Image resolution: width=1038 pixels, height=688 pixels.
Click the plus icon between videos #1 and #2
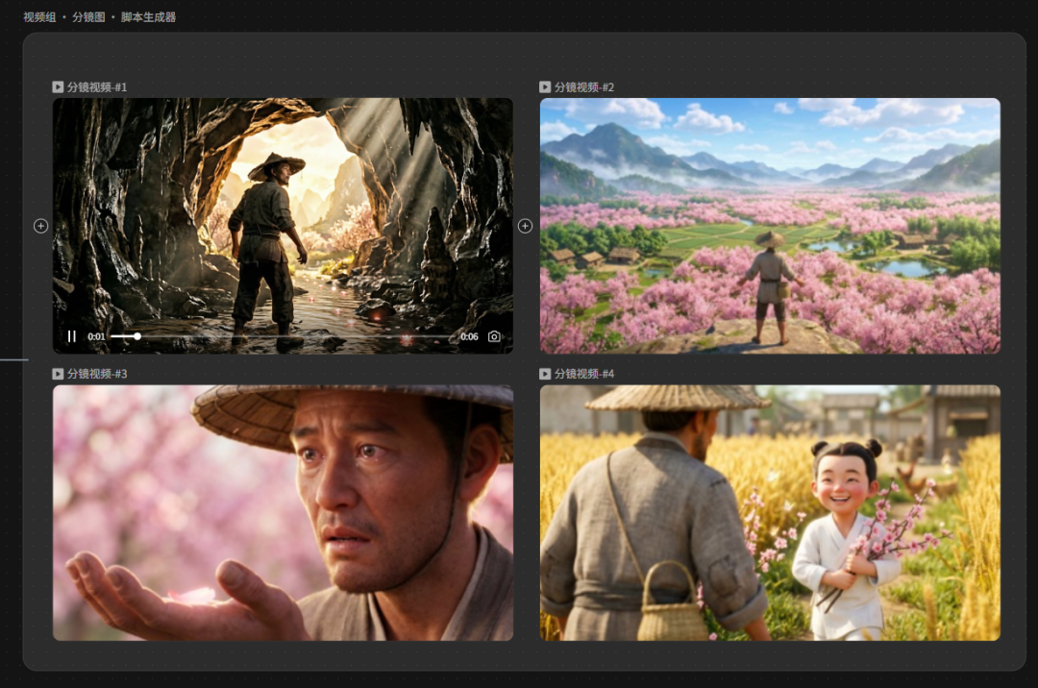pyautogui.click(x=525, y=226)
